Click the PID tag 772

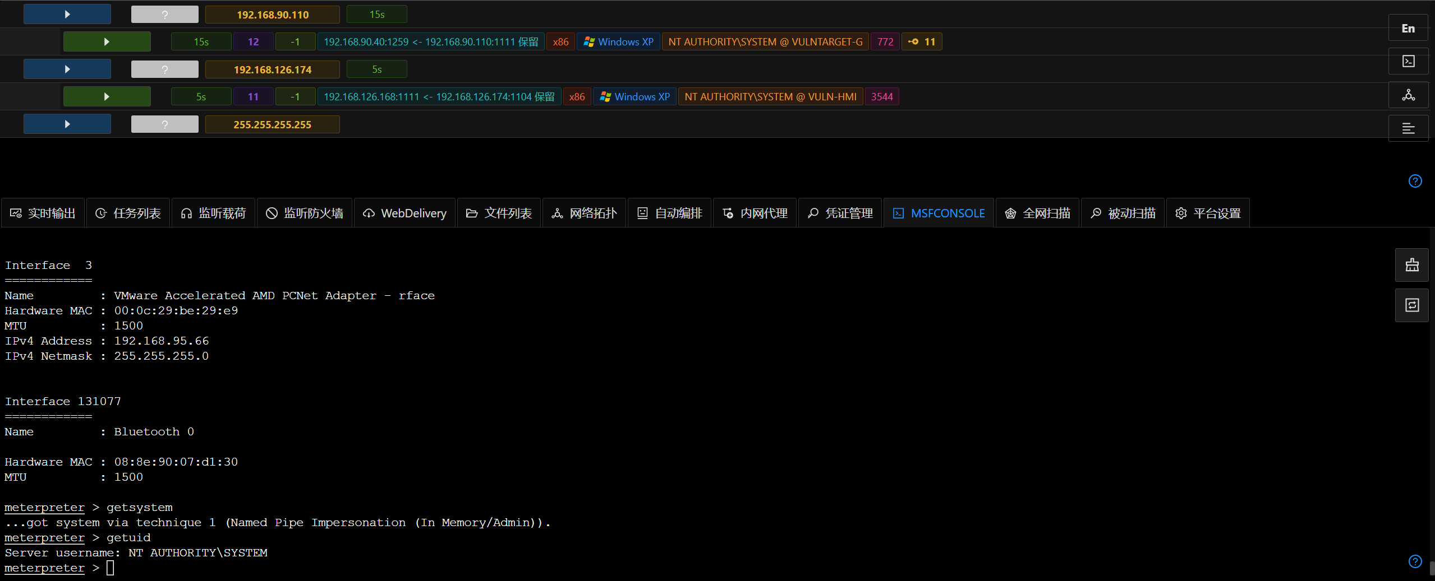click(885, 41)
